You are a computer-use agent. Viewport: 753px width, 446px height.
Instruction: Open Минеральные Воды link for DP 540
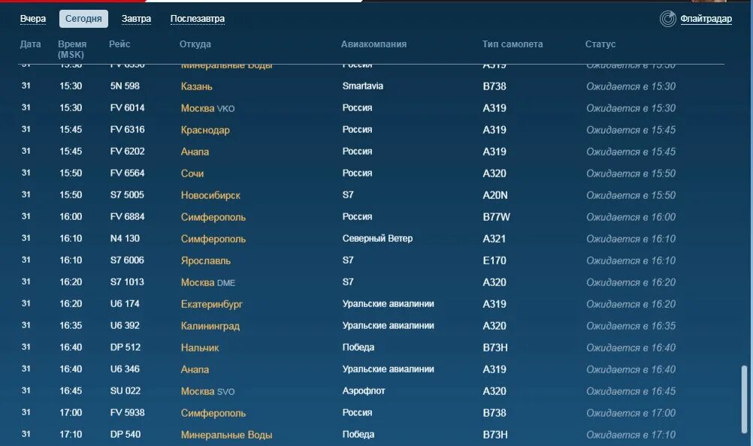pos(227,435)
